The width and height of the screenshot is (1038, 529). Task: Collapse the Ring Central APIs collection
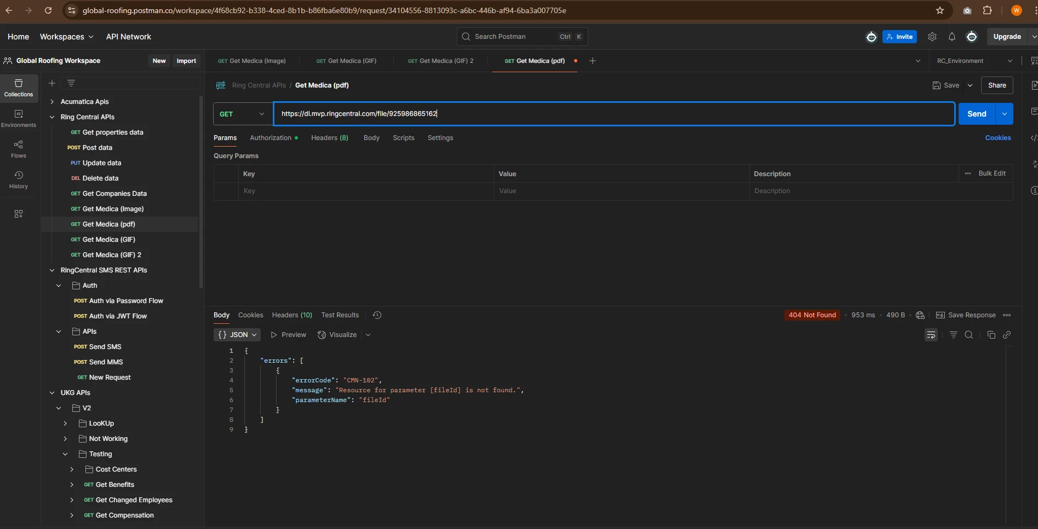[x=52, y=117]
